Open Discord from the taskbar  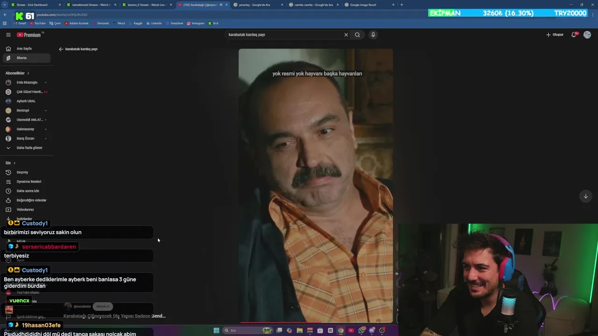[x=372, y=330]
